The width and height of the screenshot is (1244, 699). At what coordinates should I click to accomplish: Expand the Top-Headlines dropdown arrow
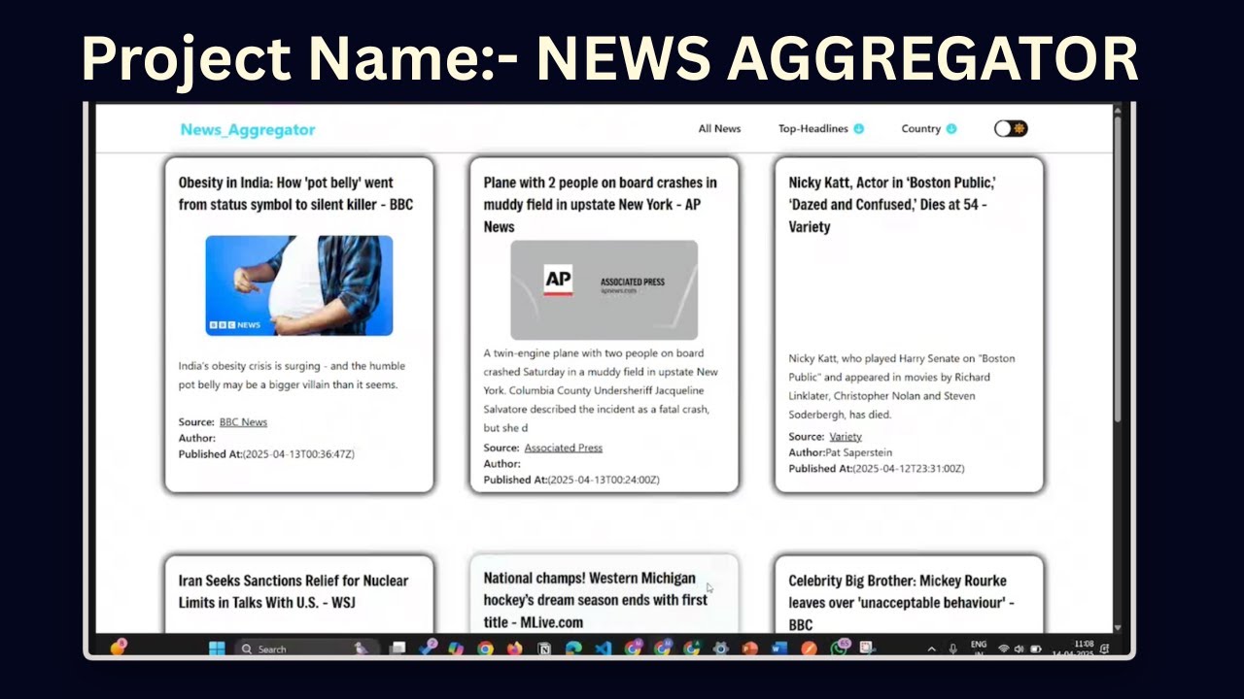coord(859,128)
